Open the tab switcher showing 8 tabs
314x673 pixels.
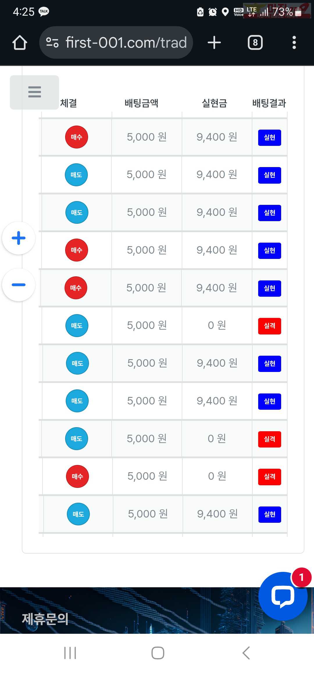pos(255,43)
